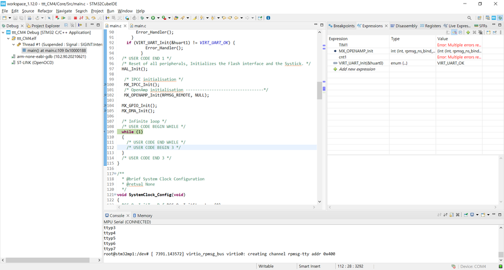
Task: Click Add new expression row
Action: [357, 69]
